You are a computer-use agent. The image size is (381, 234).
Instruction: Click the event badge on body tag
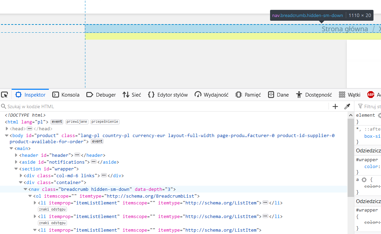tap(97, 141)
